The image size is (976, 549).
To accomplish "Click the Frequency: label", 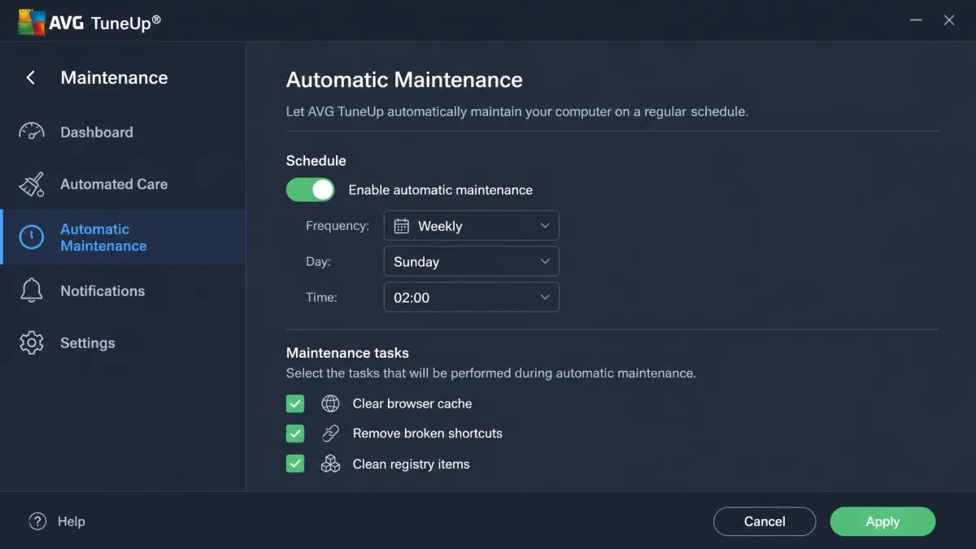I will 338,225.
